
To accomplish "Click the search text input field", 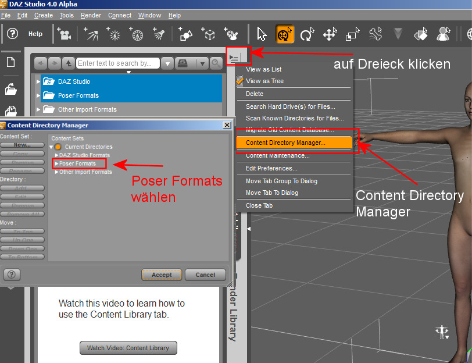I will pos(117,63).
